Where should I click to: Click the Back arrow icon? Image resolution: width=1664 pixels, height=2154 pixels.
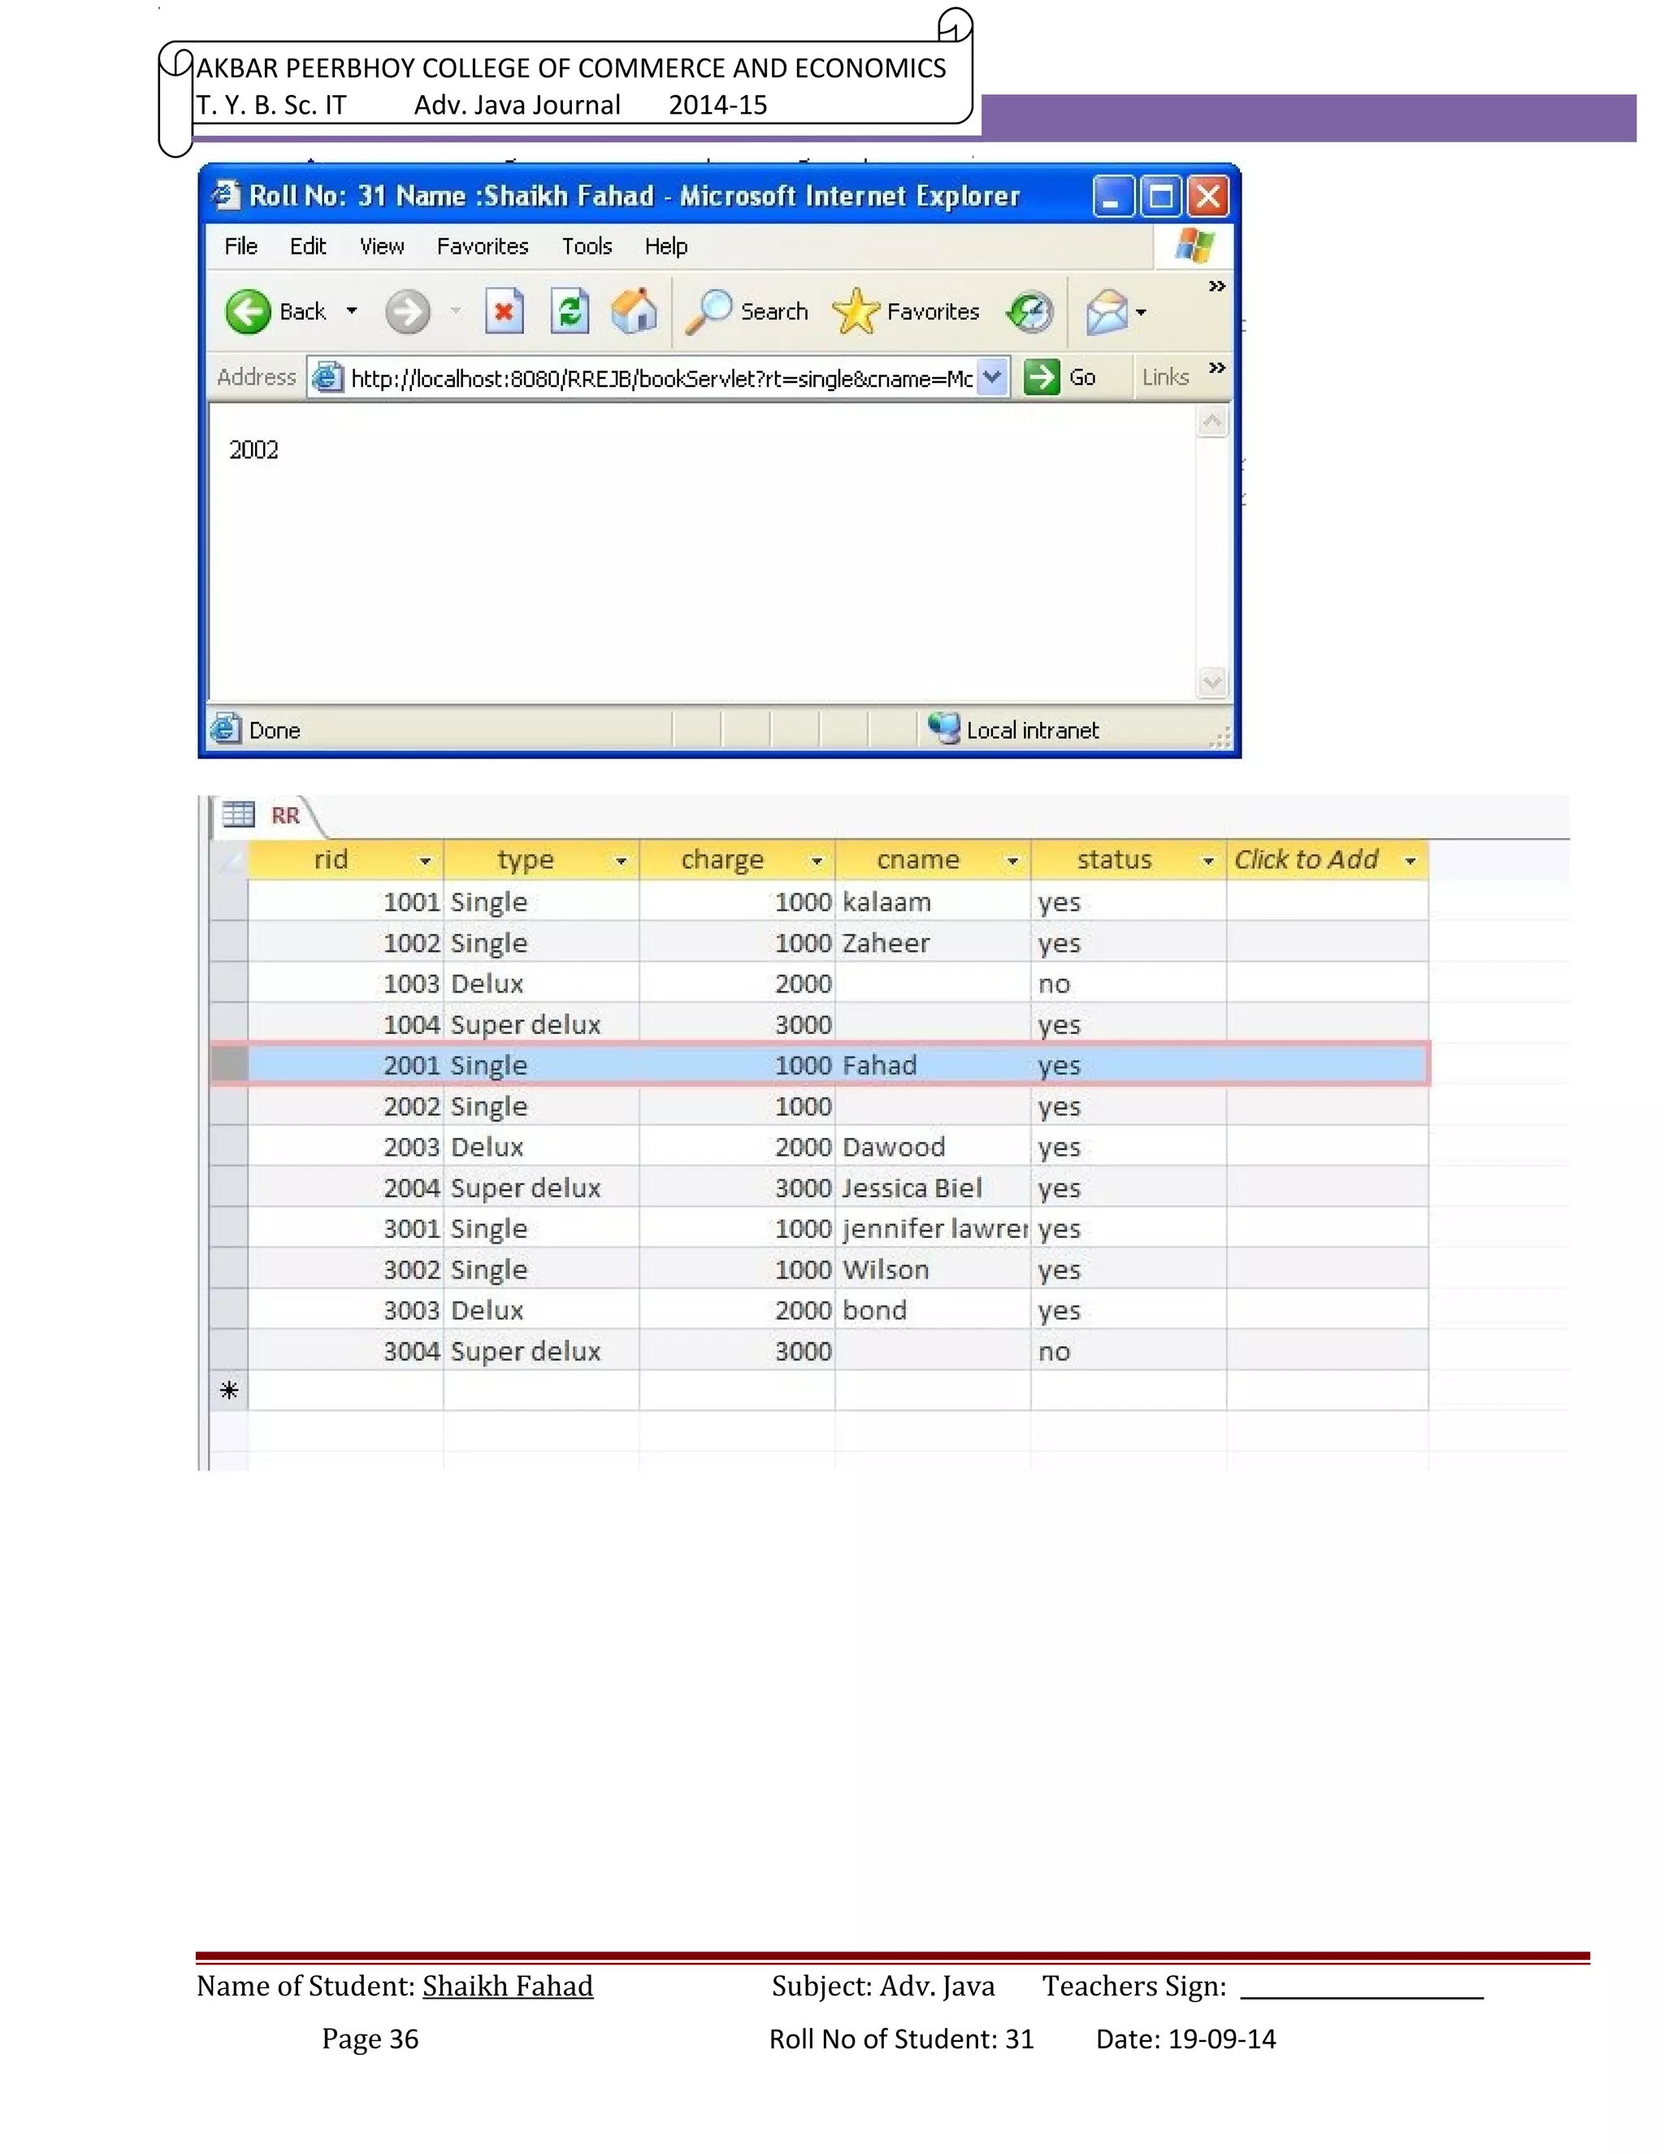[x=248, y=311]
